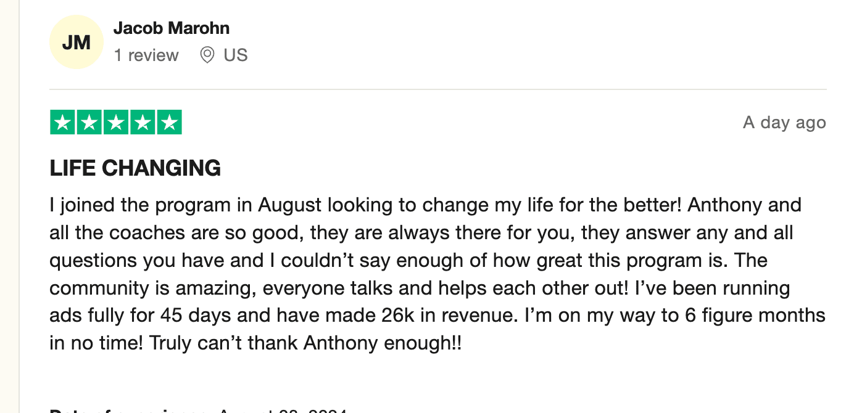
Task: Open the "LIFE CHANGING" review title
Action: (135, 168)
